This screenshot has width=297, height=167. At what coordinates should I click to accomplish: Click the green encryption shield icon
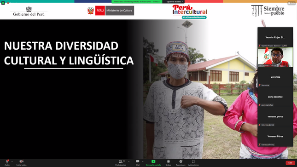3,3
